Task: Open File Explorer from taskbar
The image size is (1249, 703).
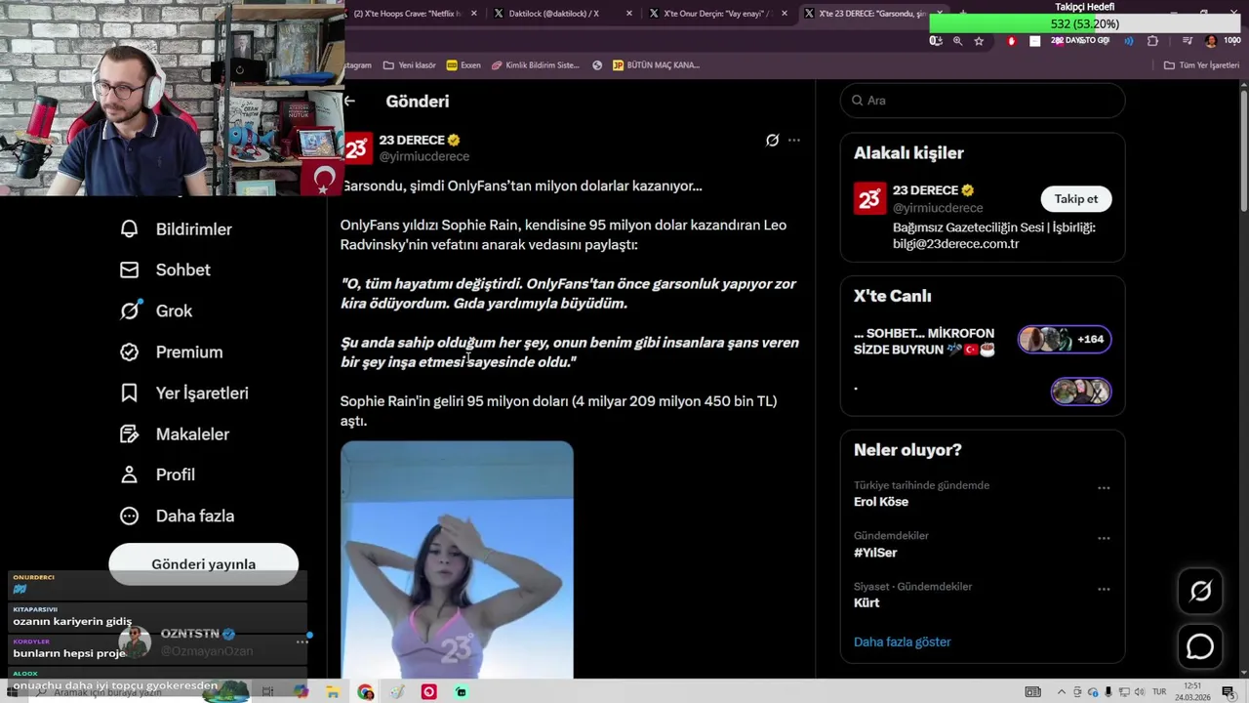Action: pyautogui.click(x=333, y=691)
